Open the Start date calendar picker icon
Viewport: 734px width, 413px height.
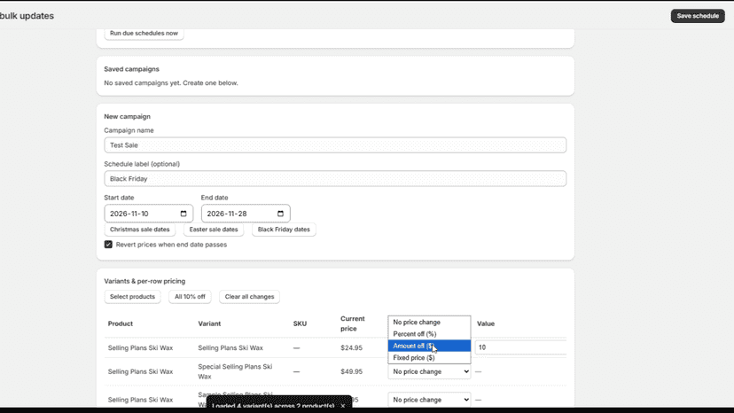[183, 214]
